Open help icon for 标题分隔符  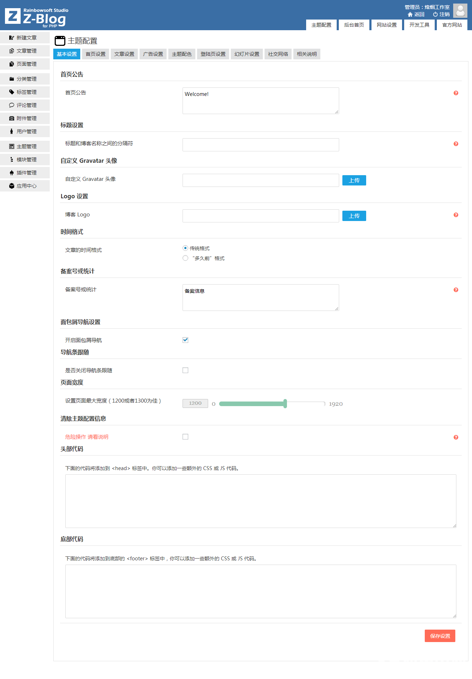coord(456,144)
